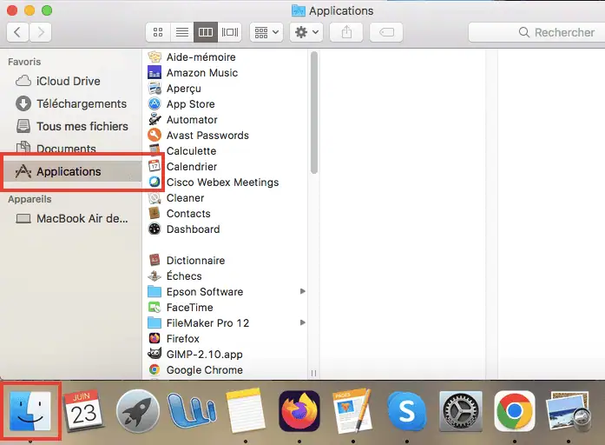Open the gear action menu
This screenshot has height=445, width=605.
tap(306, 32)
